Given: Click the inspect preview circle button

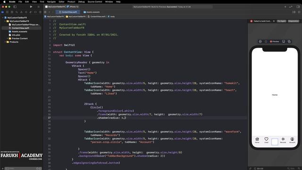Looking at the screenshot, I should pyautogui.click(x=266, y=42).
